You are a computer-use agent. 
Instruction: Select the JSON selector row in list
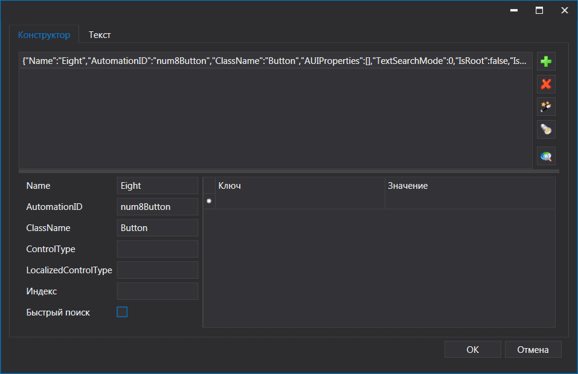[x=275, y=61]
